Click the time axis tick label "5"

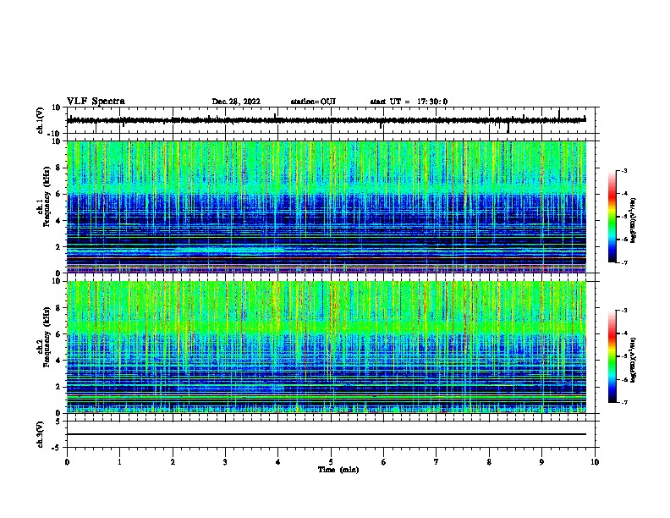(x=331, y=462)
